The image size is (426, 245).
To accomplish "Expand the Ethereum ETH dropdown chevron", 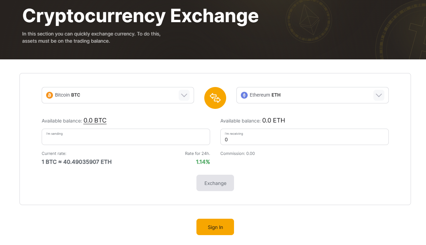I will click(379, 95).
